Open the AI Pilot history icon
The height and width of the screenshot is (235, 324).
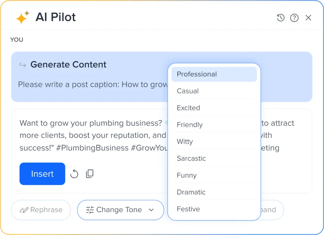[280, 18]
